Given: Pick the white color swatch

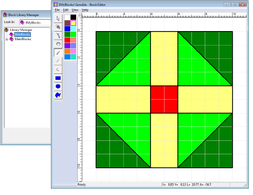Looking at the screenshot, I should pos(68,17).
